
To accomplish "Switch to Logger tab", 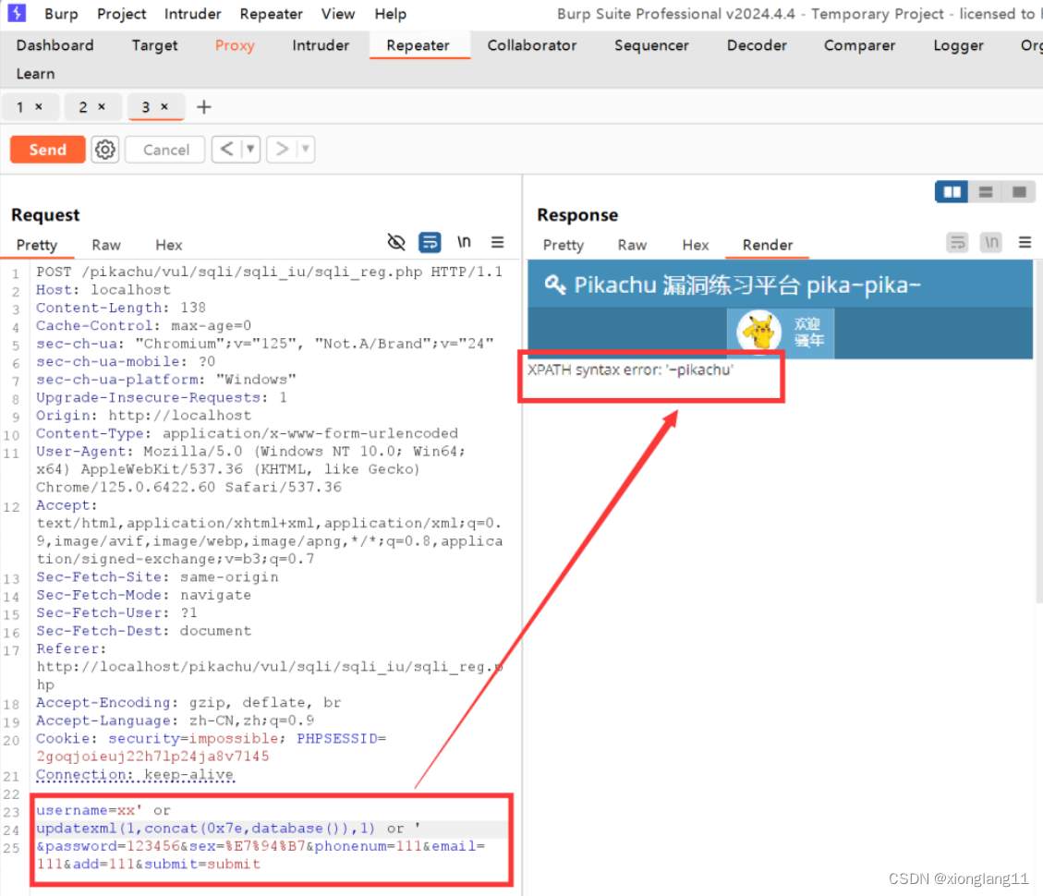I will pos(958,45).
